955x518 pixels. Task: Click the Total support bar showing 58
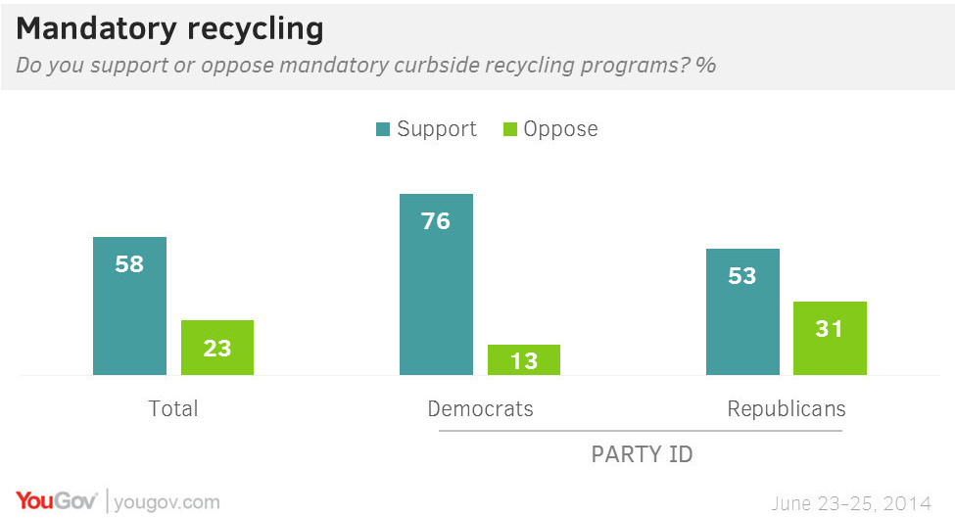(x=129, y=306)
